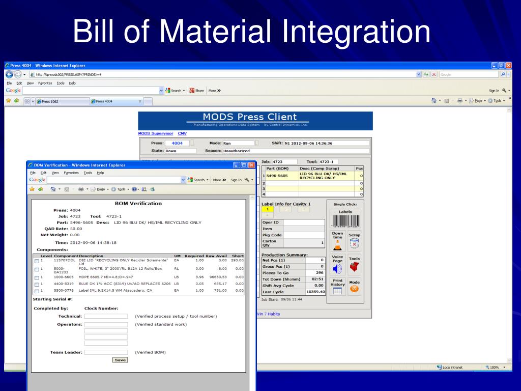
Task: Open the address bar dropdown in the Press 4004 window
Action: click(x=419, y=74)
